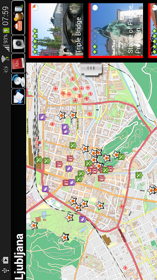Tap the Triple Bridge five-star rating
This screenshot has width=157, height=280.
coord(35,42)
